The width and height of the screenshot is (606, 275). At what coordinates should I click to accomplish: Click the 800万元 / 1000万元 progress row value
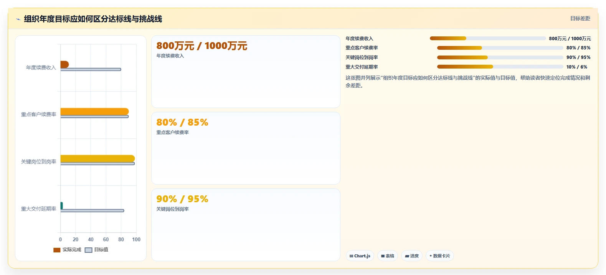(x=570, y=39)
